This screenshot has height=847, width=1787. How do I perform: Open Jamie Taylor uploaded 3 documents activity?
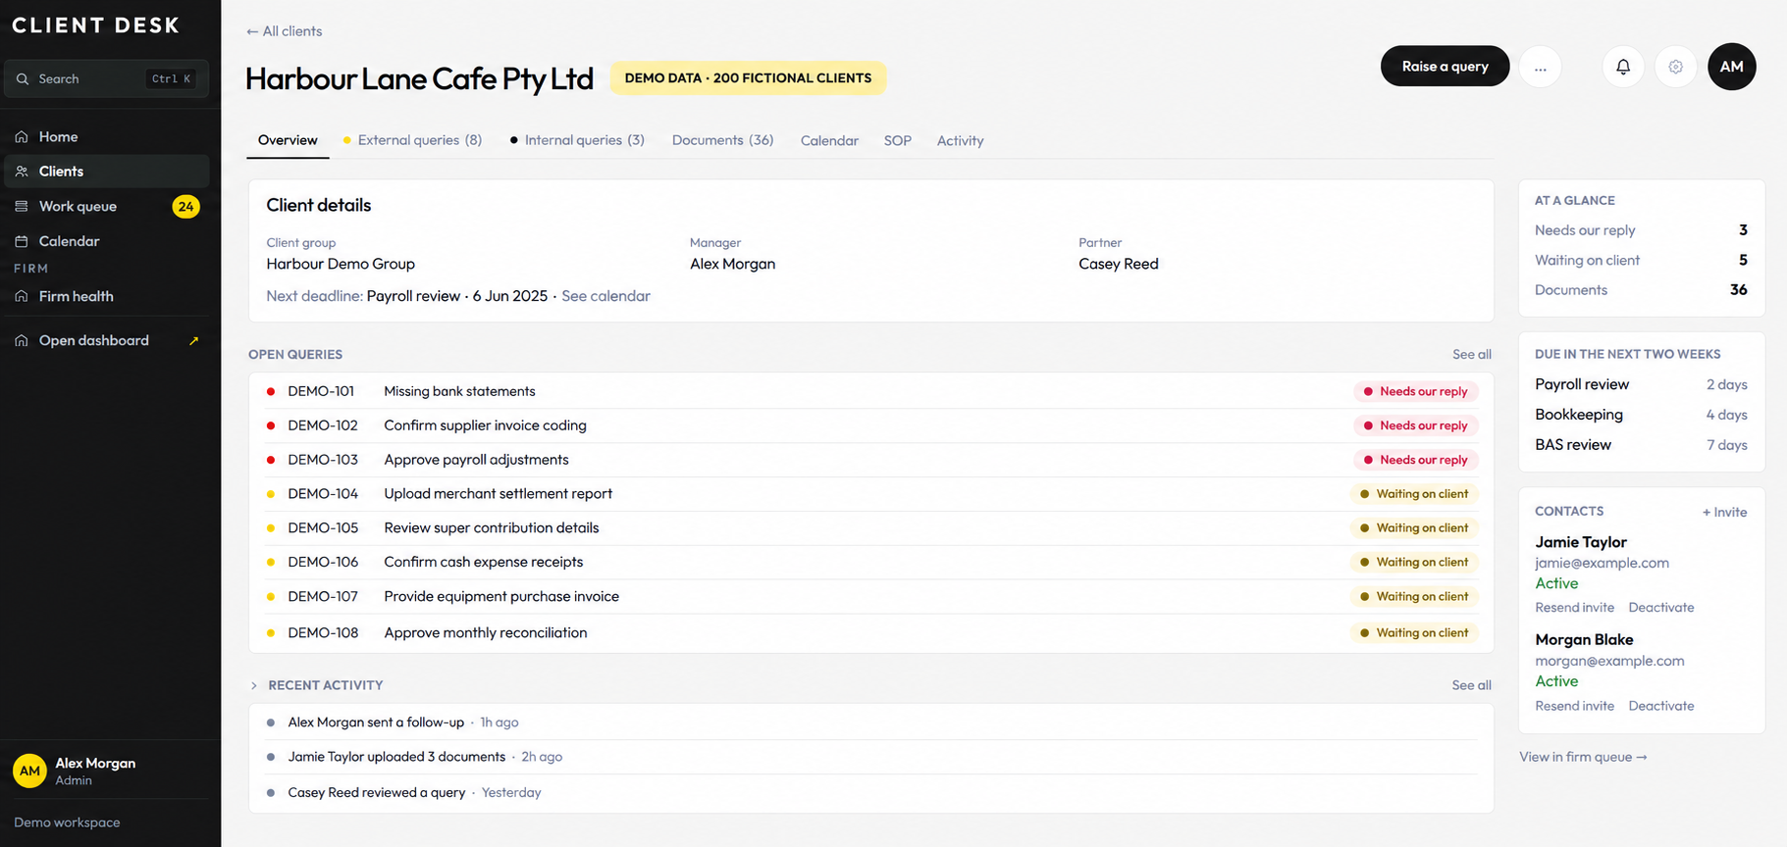click(x=871, y=757)
